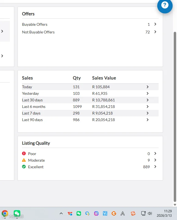Click the Yesterday sales row
Viewport: 177px width, 220px height.
click(x=90, y=93)
